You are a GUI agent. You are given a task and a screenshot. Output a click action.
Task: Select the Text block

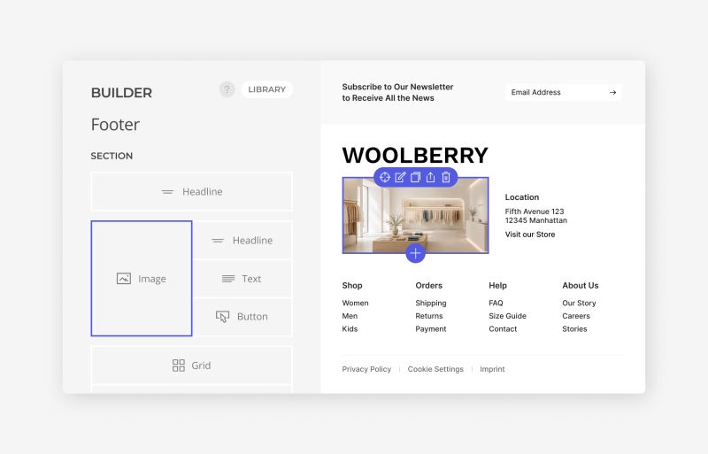[x=243, y=279]
